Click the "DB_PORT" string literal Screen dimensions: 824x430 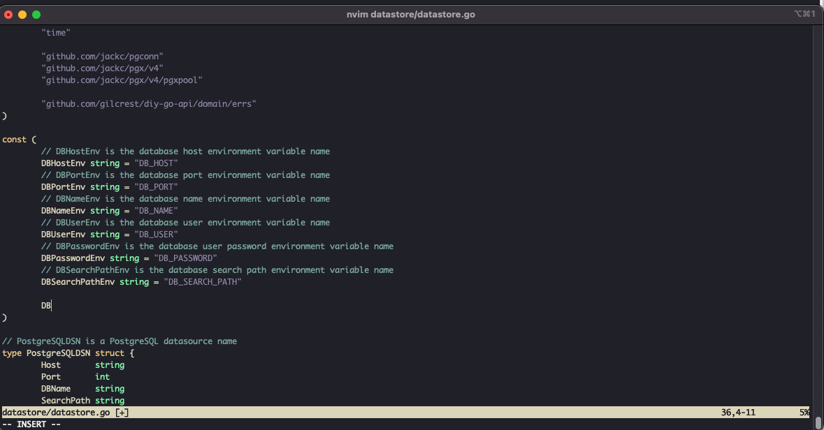156,187
